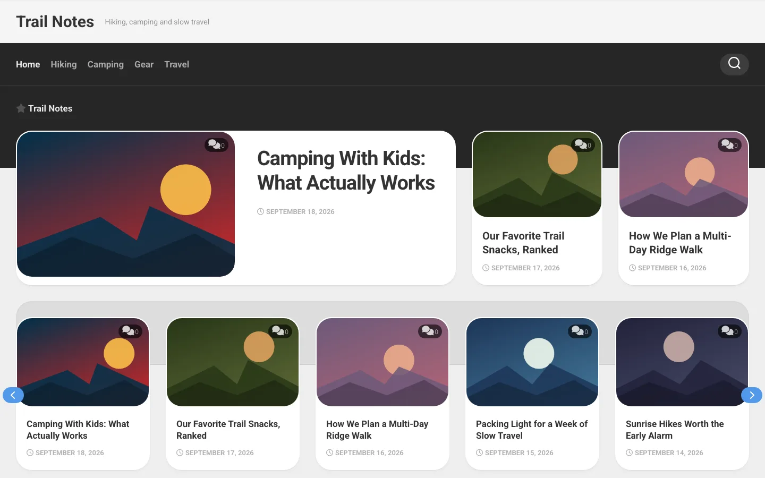Open featured 'How We Plan a Multi-Day Ridge Walk' title

pos(680,243)
